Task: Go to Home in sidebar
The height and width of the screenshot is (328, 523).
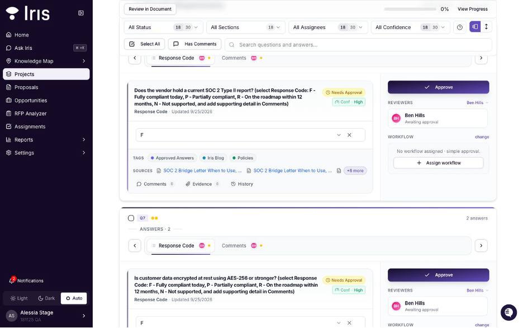Action: [46, 35]
